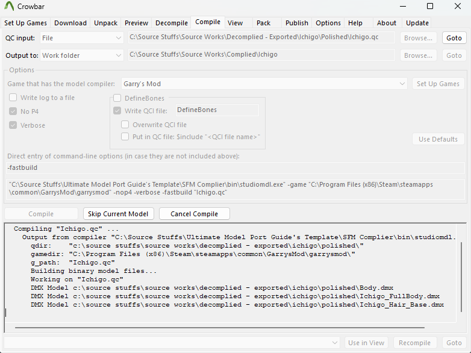Open the Preview tab
The width and height of the screenshot is (471, 353).
pyautogui.click(x=136, y=23)
